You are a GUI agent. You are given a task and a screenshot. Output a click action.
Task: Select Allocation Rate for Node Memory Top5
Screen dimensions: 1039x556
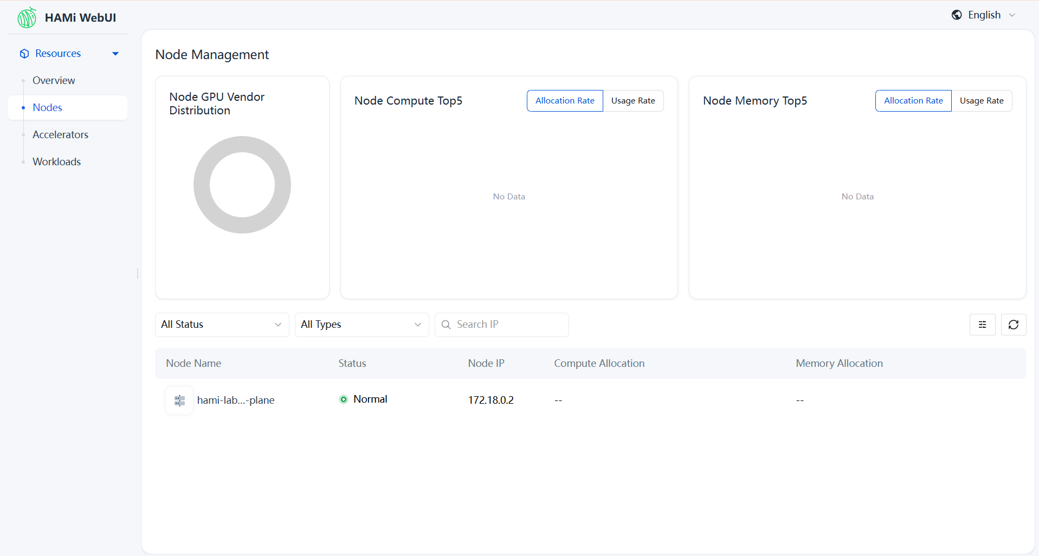click(913, 101)
